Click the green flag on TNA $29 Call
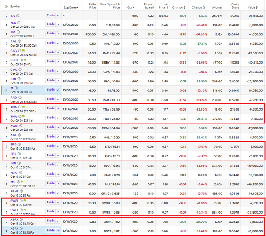 tap(23, 116)
